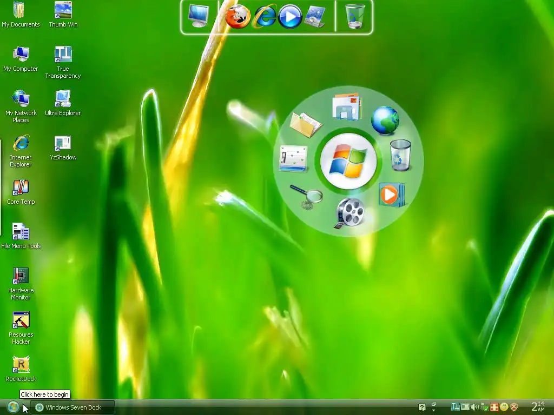Click the window-like tray icon next to True Transparency
554x415 pixels.
pos(465,407)
